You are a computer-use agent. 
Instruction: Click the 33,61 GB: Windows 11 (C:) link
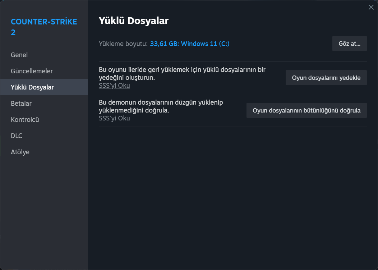click(x=189, y=44)
